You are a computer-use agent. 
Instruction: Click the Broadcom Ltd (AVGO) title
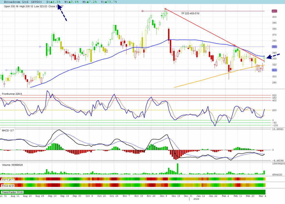(x=23, y=2)
